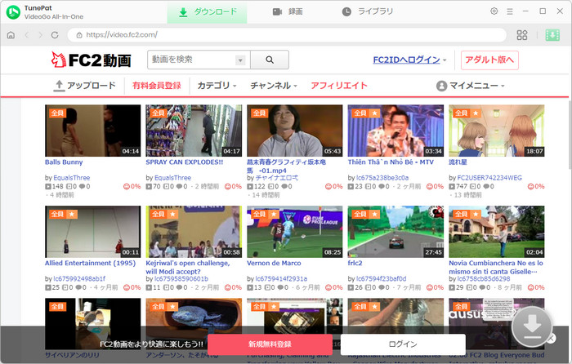Reload the page with the refresh icon
Viewport: 572px width, 364px height.
tap(55, 35)
